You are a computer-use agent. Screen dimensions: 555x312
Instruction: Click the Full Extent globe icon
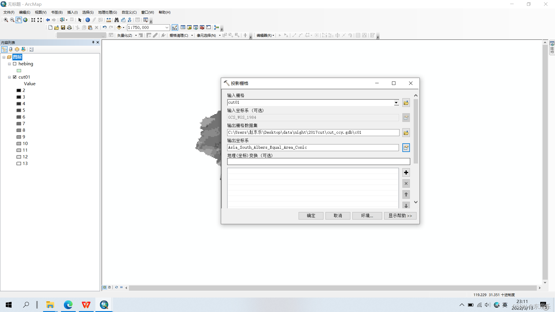coord(25,20)
